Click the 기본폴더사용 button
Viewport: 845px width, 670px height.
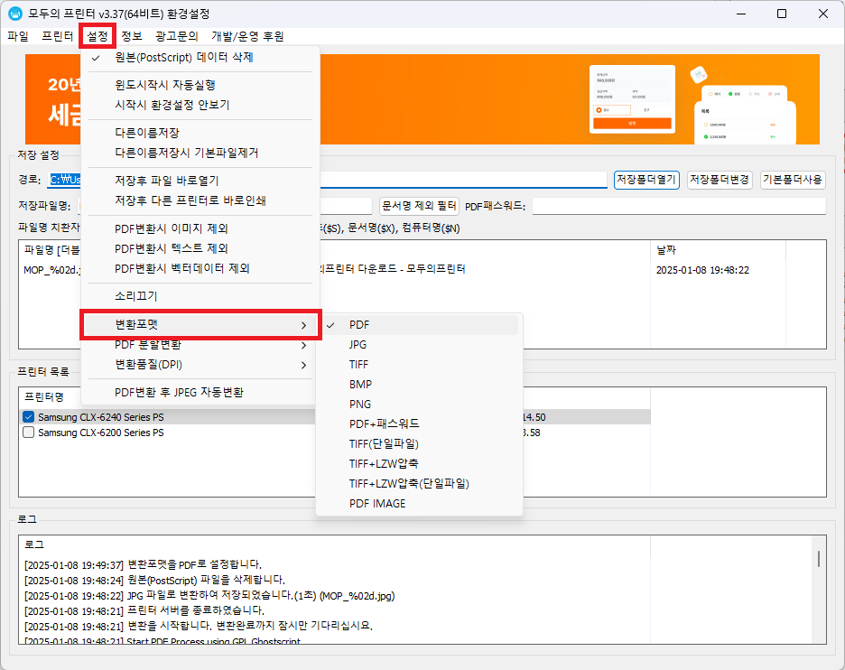pyautogui.click(x=793, y=180)
